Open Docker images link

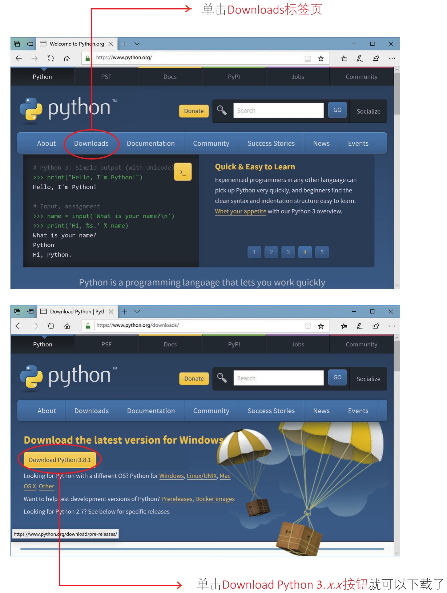click(215, 499)
